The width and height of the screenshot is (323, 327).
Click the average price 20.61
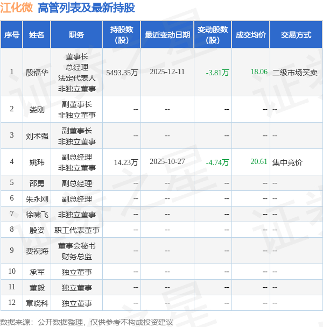pos(259,162)
